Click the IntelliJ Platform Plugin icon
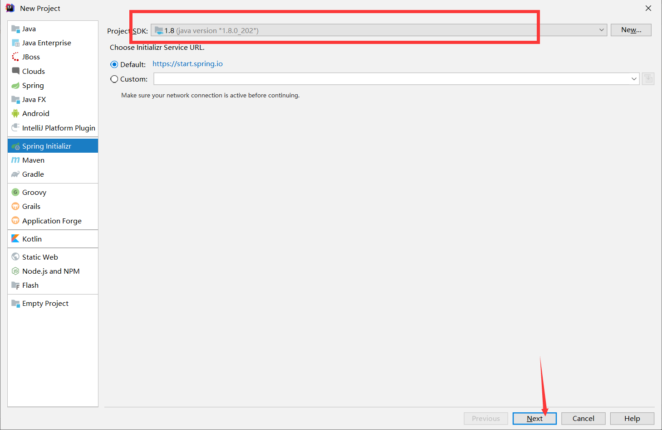The height and width of the screenshot is (430, 662). coord(15,128)
